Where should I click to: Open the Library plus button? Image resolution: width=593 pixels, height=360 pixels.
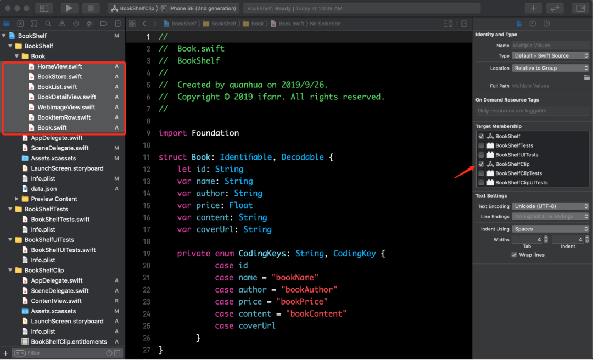pos(533,8)
